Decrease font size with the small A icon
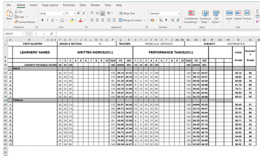The image size is (260, 156). click(84, 13)
